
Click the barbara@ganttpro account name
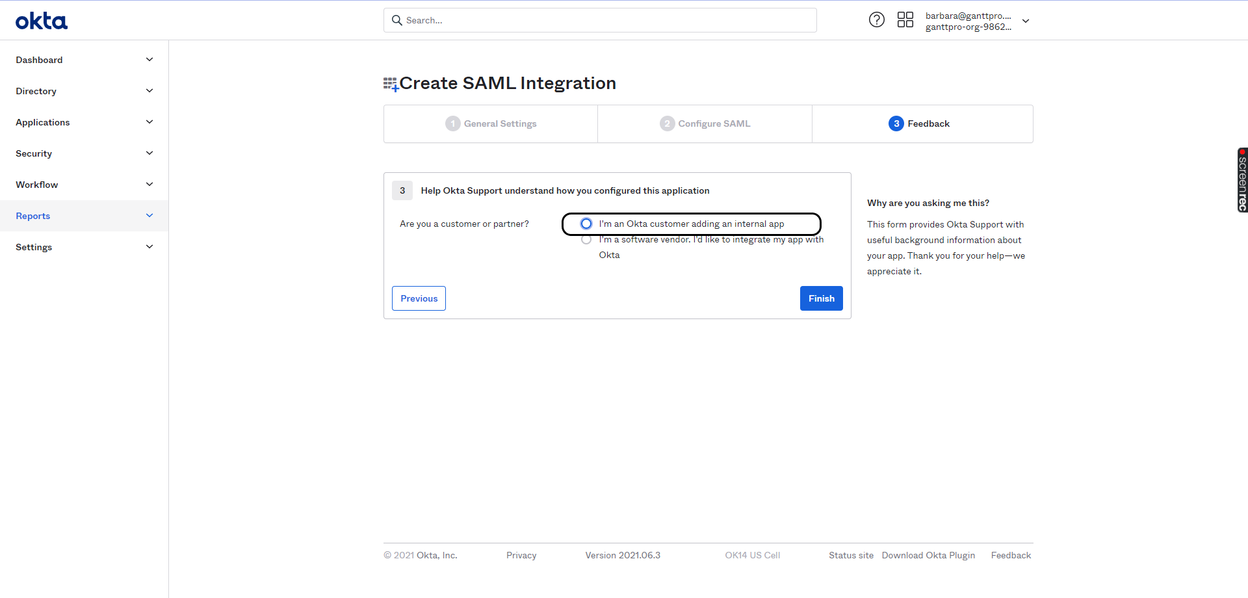(x=968, y=16)
